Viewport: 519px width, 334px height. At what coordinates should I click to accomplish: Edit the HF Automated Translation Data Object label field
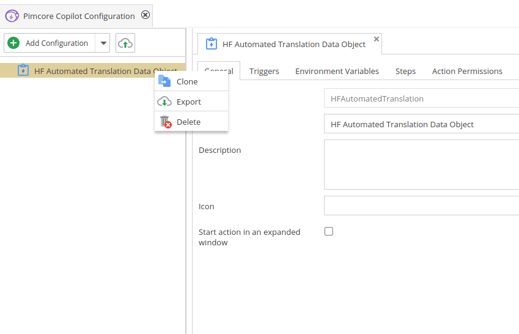click(x=421, y=124)
